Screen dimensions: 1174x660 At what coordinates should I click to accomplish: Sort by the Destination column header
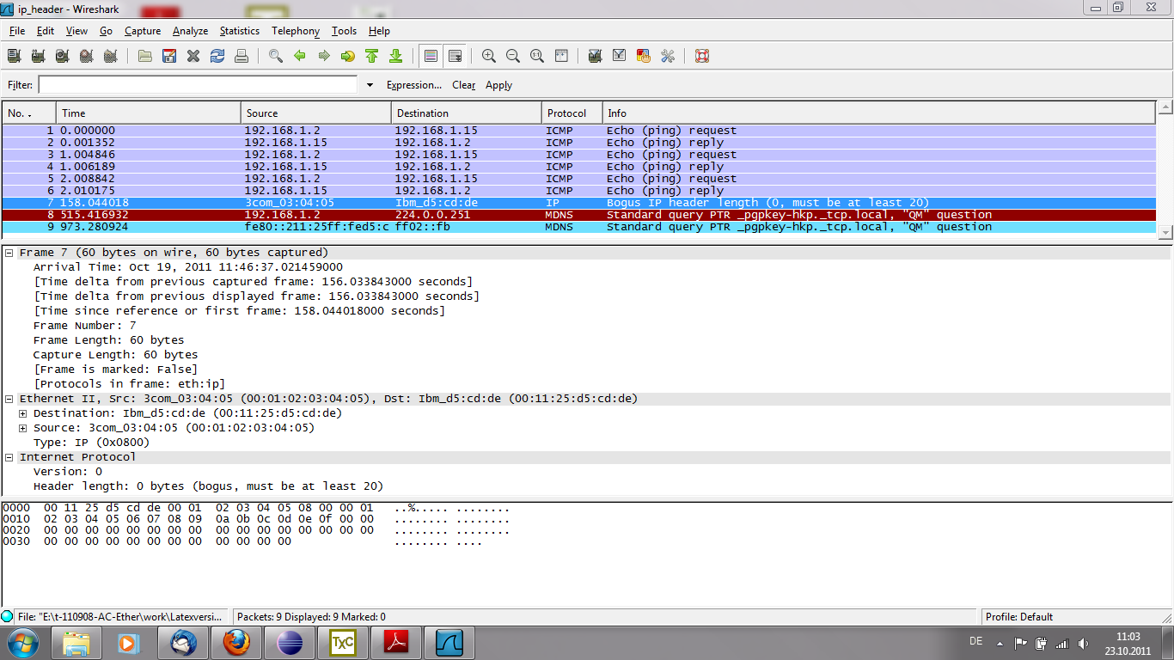point(466,113)
